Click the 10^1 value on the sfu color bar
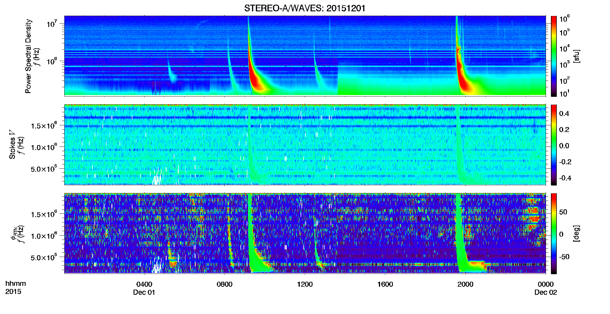This screenshot has width=610, height=314. [x=564, y=93]
